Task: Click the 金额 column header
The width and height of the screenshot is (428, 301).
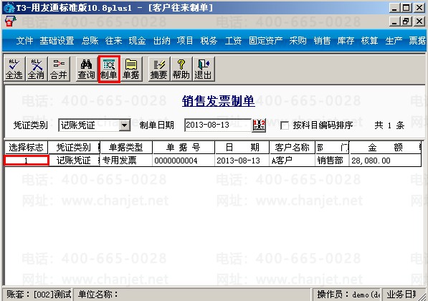Action: (x=385, y=148)
